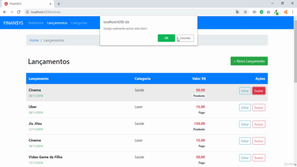The width and height of the screenshot is (297, 167).
Task: Click Excluir on the Uber row
Action: [x=259, y=108]
